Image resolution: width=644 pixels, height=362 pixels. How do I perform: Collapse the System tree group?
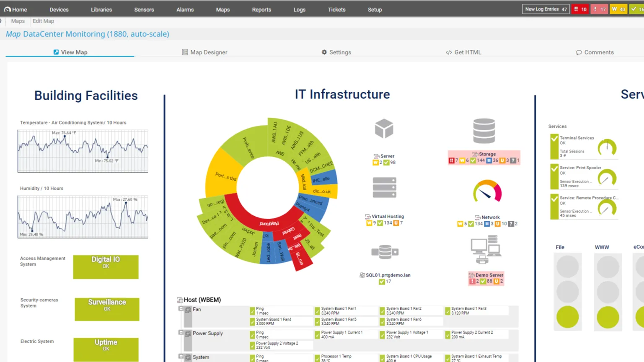coord(181,357)
